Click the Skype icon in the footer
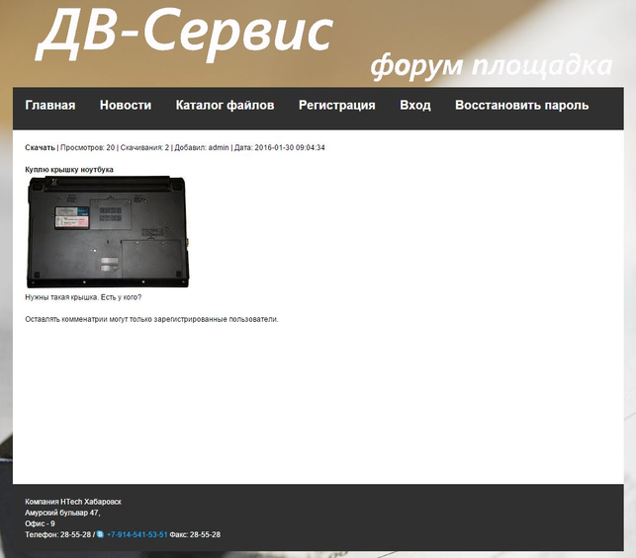Image resolution: width=636 pixels, height=558 pixels. 100,534
